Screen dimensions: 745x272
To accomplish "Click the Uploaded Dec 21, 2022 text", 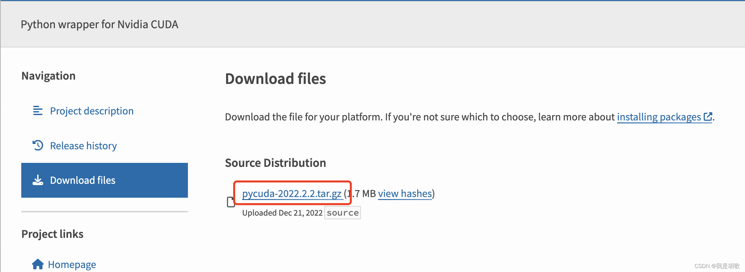I will coord(282,213).
